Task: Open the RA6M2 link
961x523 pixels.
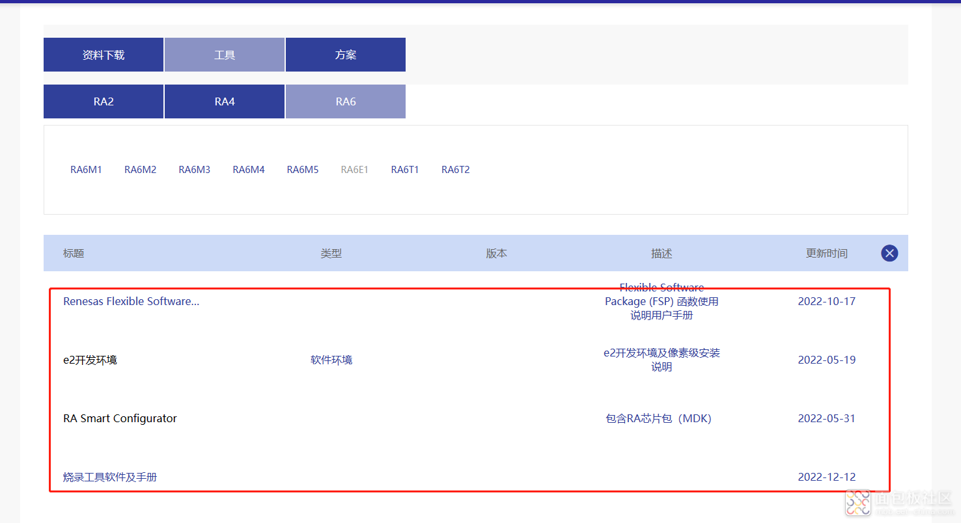Action: (x=141, y=170)
